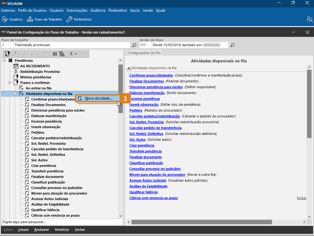
Task: Click the collapse all tree icon
Action: pos(55,54)
